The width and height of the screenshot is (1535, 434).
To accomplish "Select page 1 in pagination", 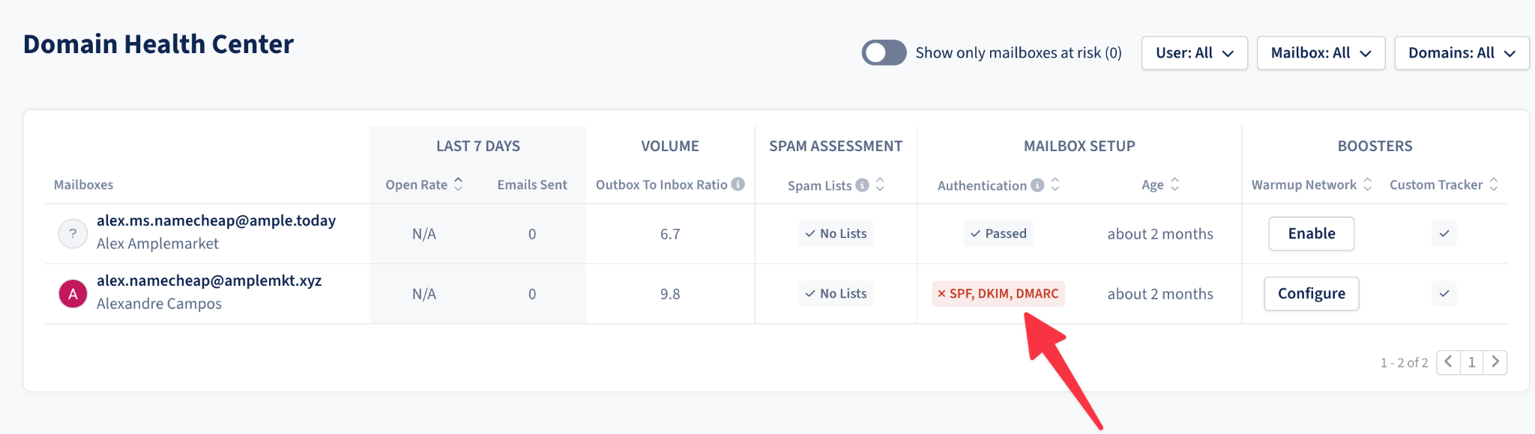I will pos(1471,362).
